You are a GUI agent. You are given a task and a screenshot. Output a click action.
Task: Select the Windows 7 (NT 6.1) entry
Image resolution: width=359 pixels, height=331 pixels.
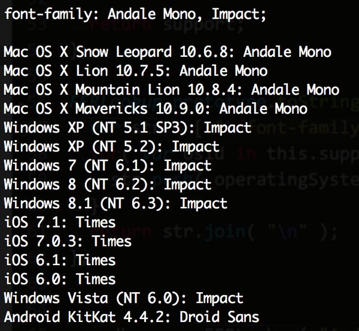(x=107, y=165)
